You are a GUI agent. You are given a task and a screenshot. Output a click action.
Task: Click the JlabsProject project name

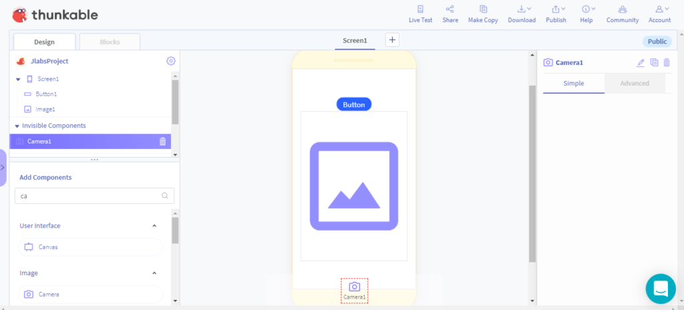(49, 61)
